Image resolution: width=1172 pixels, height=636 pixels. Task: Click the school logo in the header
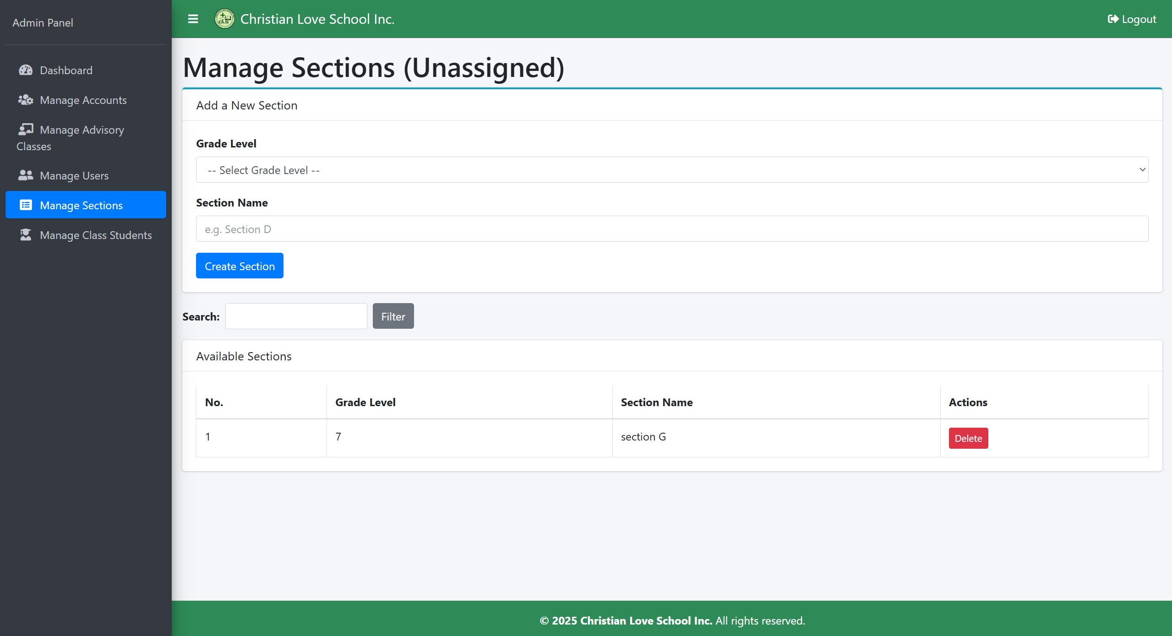pos(224,19)
